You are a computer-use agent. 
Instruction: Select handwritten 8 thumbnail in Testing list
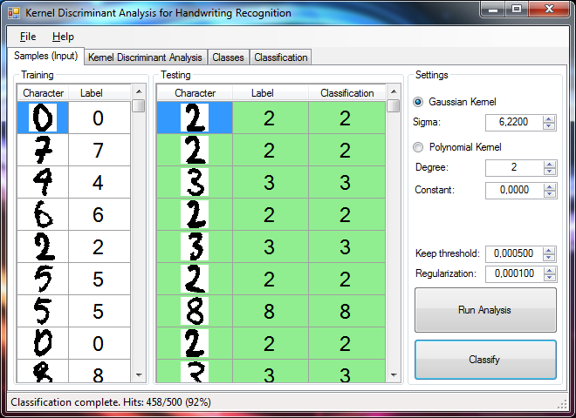point(195,311)
